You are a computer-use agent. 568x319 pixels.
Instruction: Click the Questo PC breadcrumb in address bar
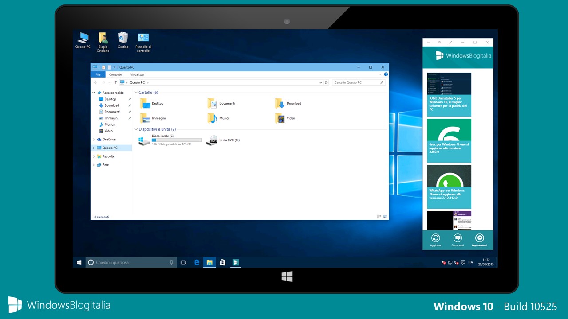137,82
